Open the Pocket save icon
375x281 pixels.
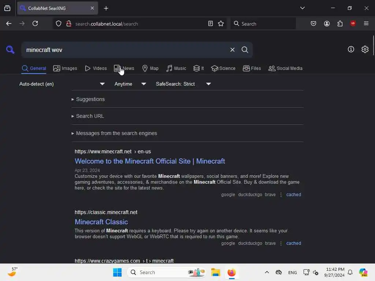click(313, 23)
